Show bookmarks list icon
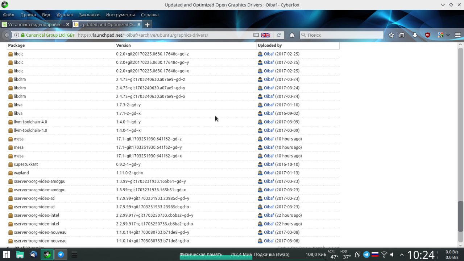Image resolution: width=464 pixels, height=261 pixels. coord(402,35)
